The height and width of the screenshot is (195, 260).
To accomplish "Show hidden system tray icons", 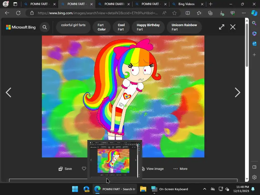I will (x=205, y=189).
